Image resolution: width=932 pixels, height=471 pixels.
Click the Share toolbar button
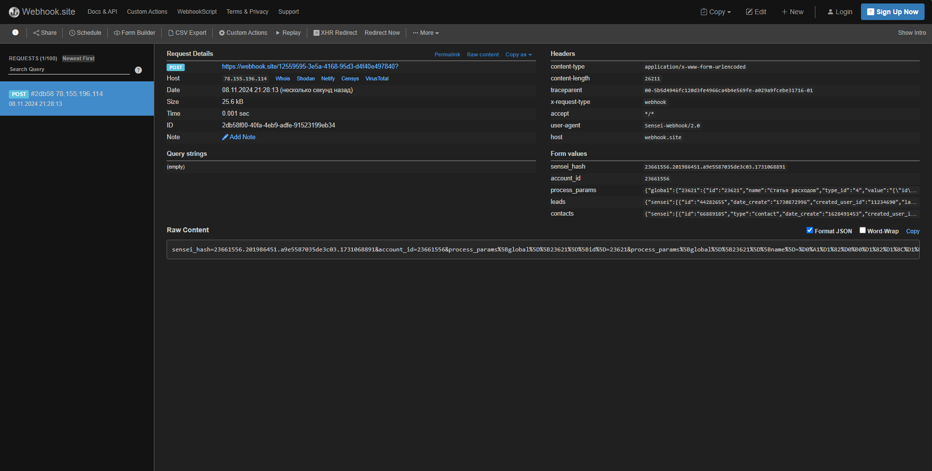pos(45,33)
